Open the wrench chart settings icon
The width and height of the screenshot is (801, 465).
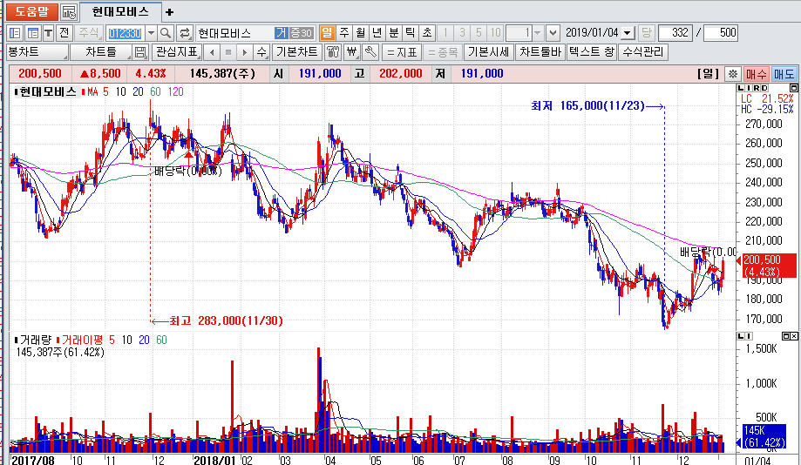[x=370, y=52]
